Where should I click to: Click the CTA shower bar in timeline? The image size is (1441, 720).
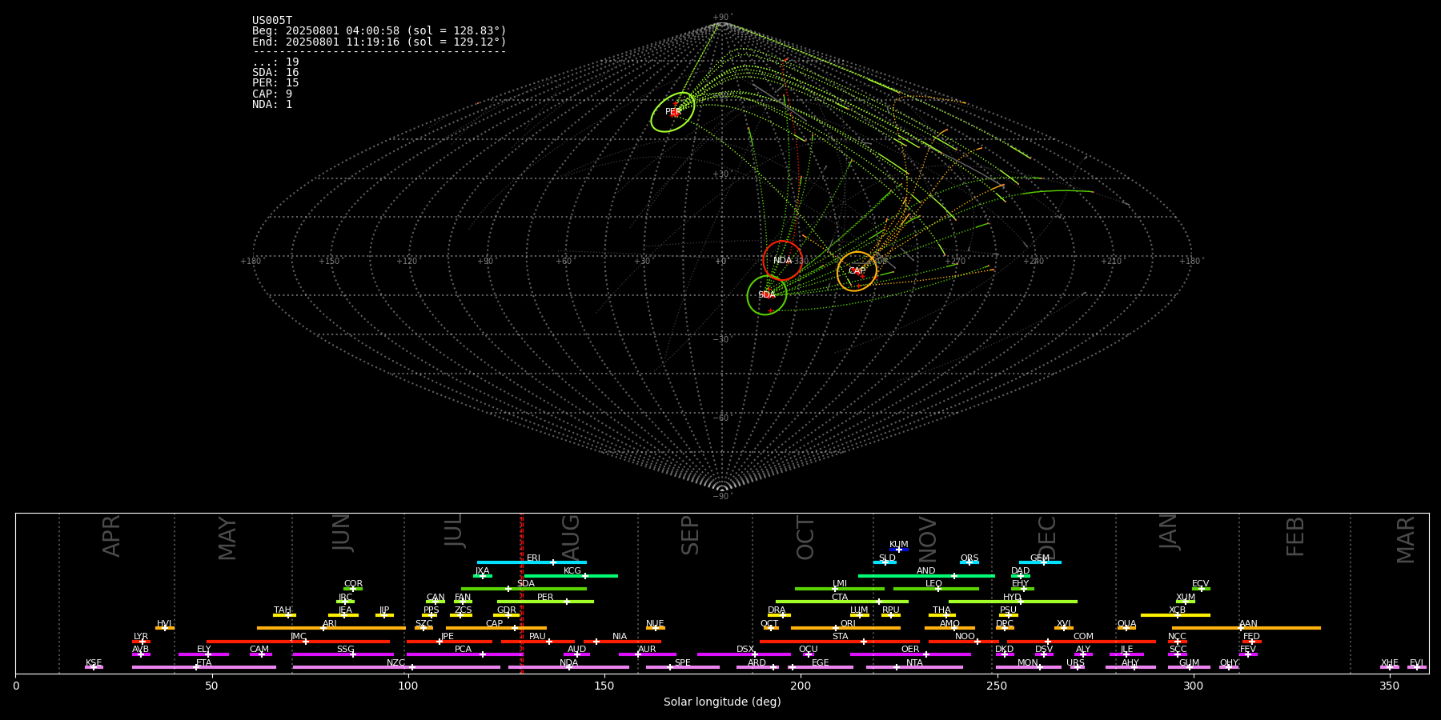[x=842, y=602]
